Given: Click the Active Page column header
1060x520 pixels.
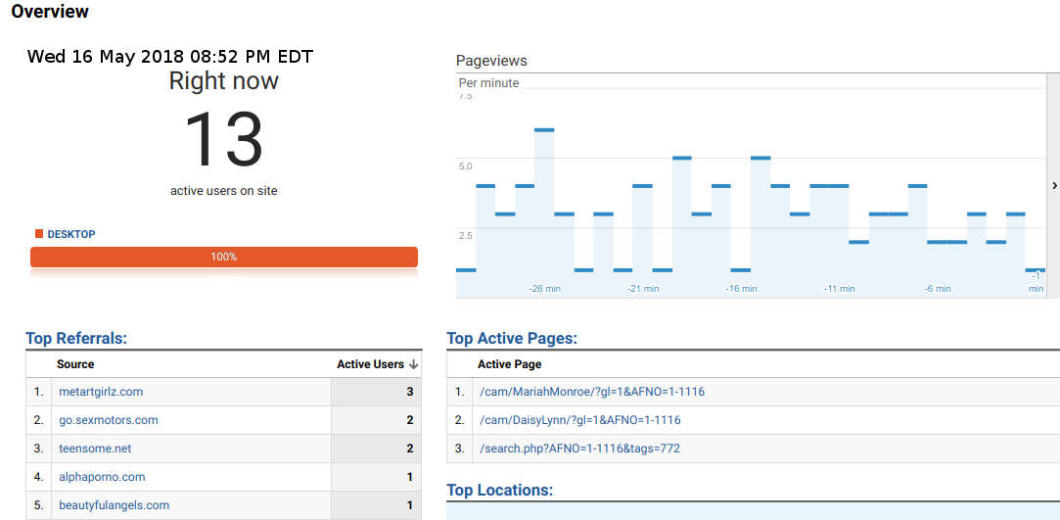Looking at the screenshot, I should click(510, 364).
